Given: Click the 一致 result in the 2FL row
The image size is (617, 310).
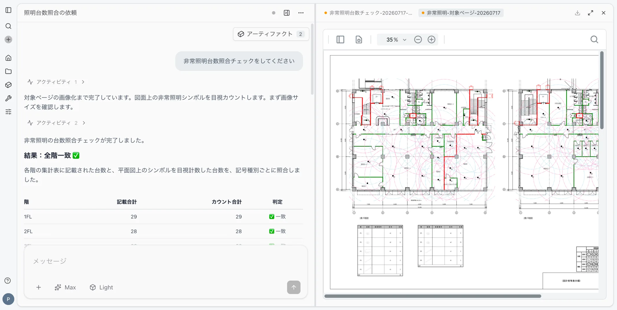Looking at the screenshot, I should (x=277, y=231).
